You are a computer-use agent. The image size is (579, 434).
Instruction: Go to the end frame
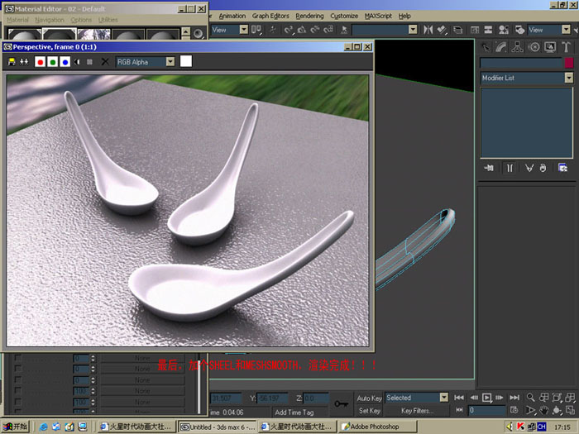tap(514, 398)
